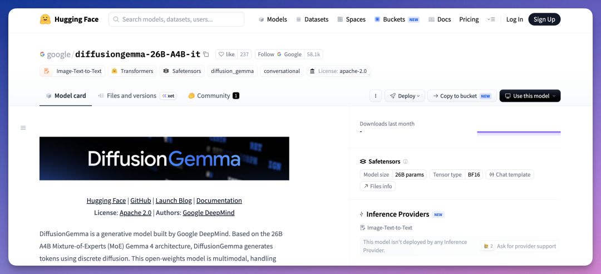
Task: Click the Safetensors info icon
Action: [x=406, y=162]
